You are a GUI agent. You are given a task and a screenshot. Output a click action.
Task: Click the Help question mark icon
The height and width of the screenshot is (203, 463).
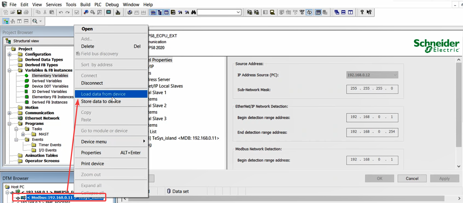[x=362, y=12]
